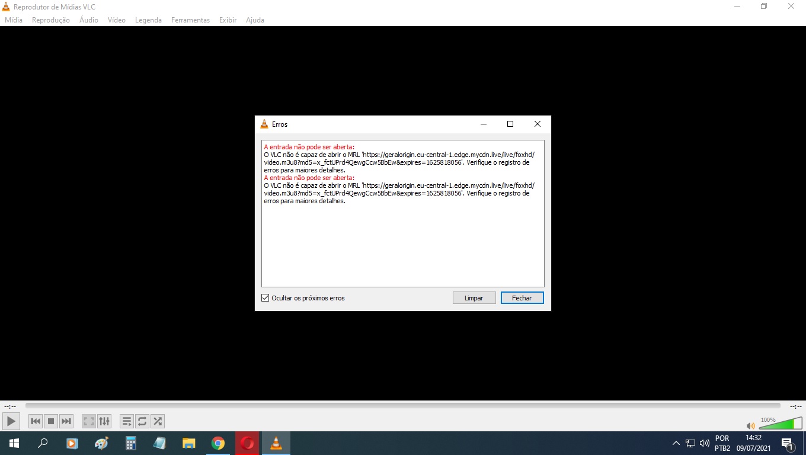Open the Windows Start menu

(x=14, y=443)
